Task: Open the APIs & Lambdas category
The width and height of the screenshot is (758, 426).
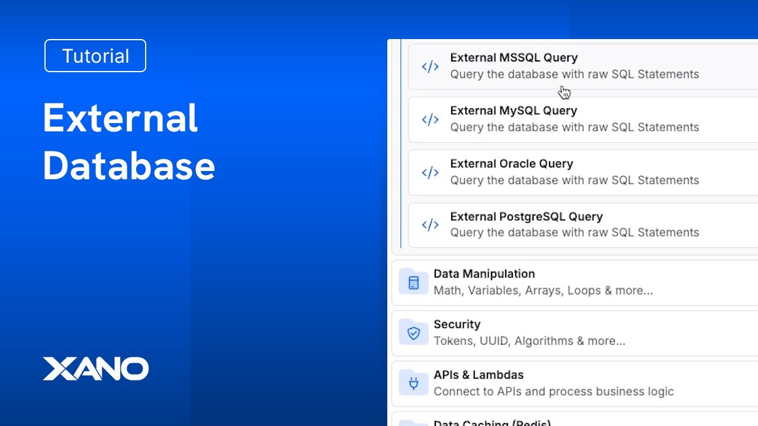Action: pos(478,375)
